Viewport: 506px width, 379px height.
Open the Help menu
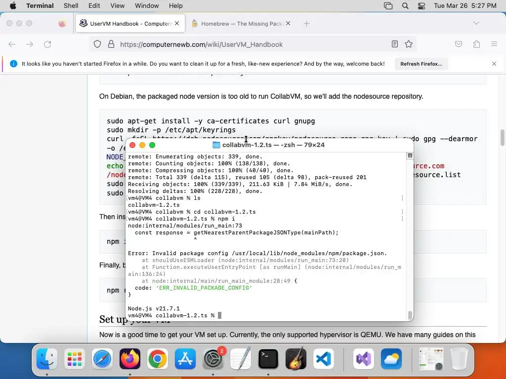(176, 6)
